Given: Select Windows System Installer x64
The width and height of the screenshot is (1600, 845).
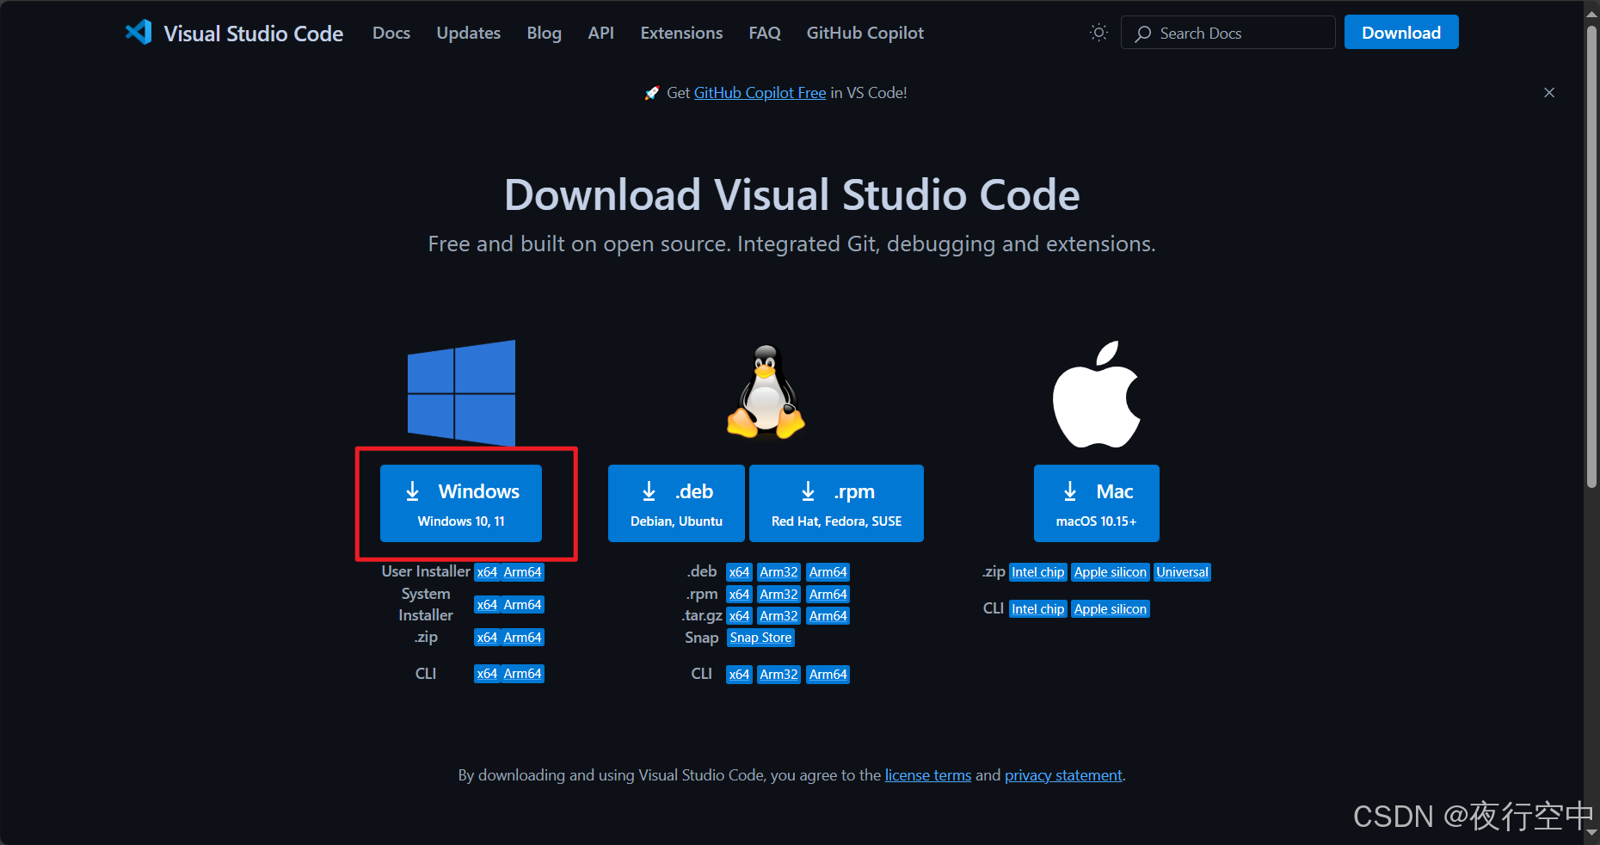Looking at the screenshot, I should point(487,605).
